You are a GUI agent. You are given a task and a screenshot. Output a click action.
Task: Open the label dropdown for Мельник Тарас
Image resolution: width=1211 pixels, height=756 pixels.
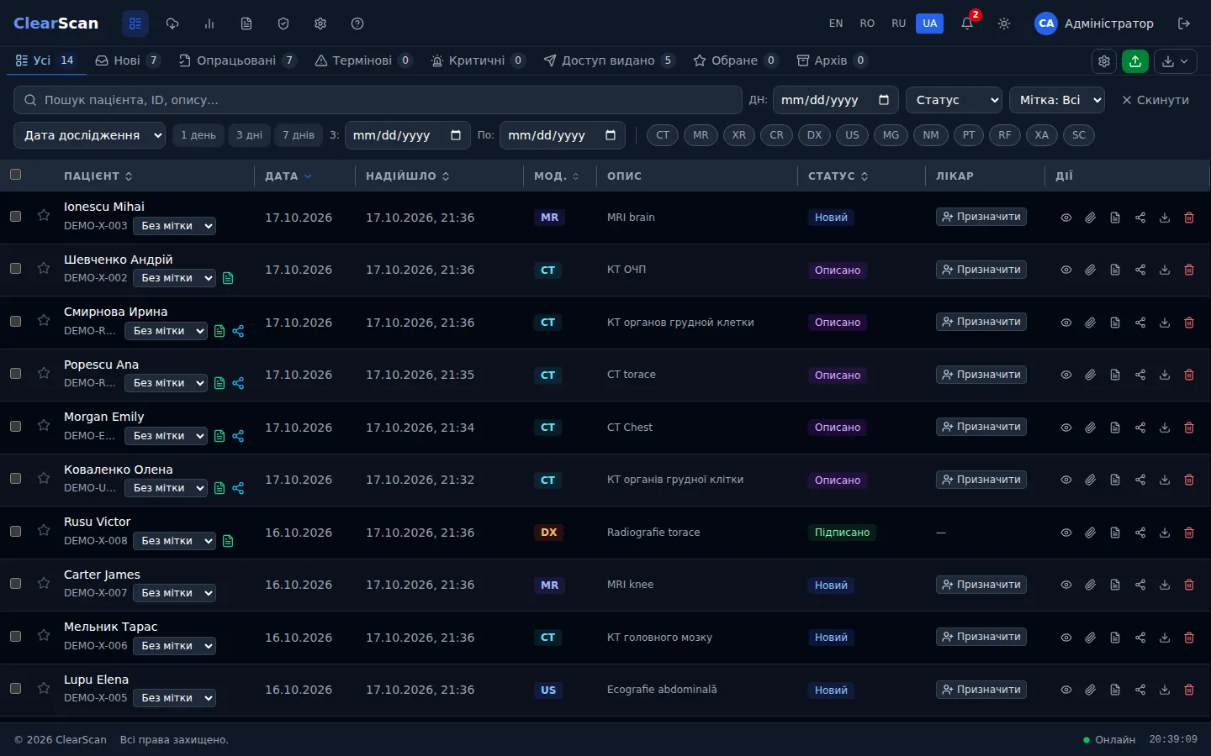point(174,646)
